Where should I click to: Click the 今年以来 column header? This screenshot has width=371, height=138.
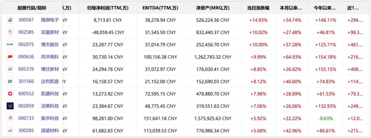[x=325, y=8]
